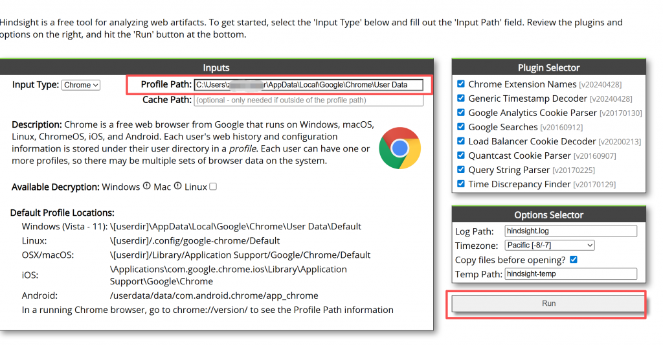The width and height of the screenshot is (663, 346).
Task: Toggle the Google Searches plugin checkbox
Action: click(x=461, y=127)
